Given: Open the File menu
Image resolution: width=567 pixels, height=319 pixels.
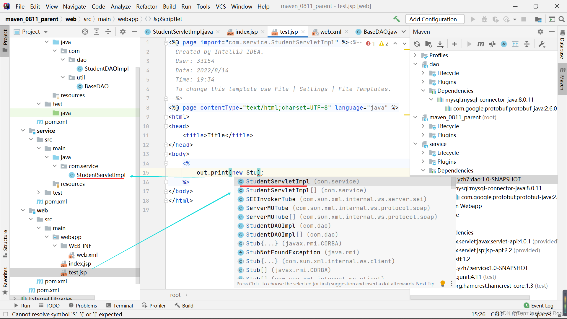Looking at the screenshot, I should 20,6.
